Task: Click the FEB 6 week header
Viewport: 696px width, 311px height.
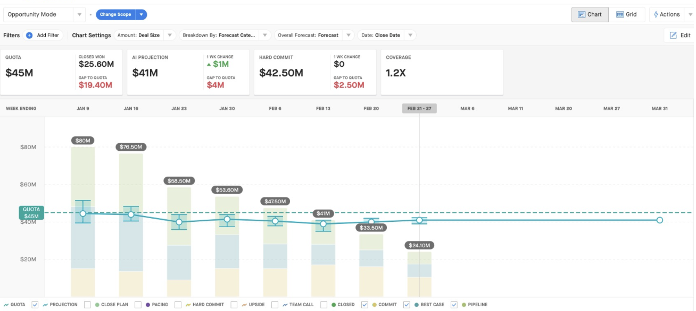Action: (275, 108)
